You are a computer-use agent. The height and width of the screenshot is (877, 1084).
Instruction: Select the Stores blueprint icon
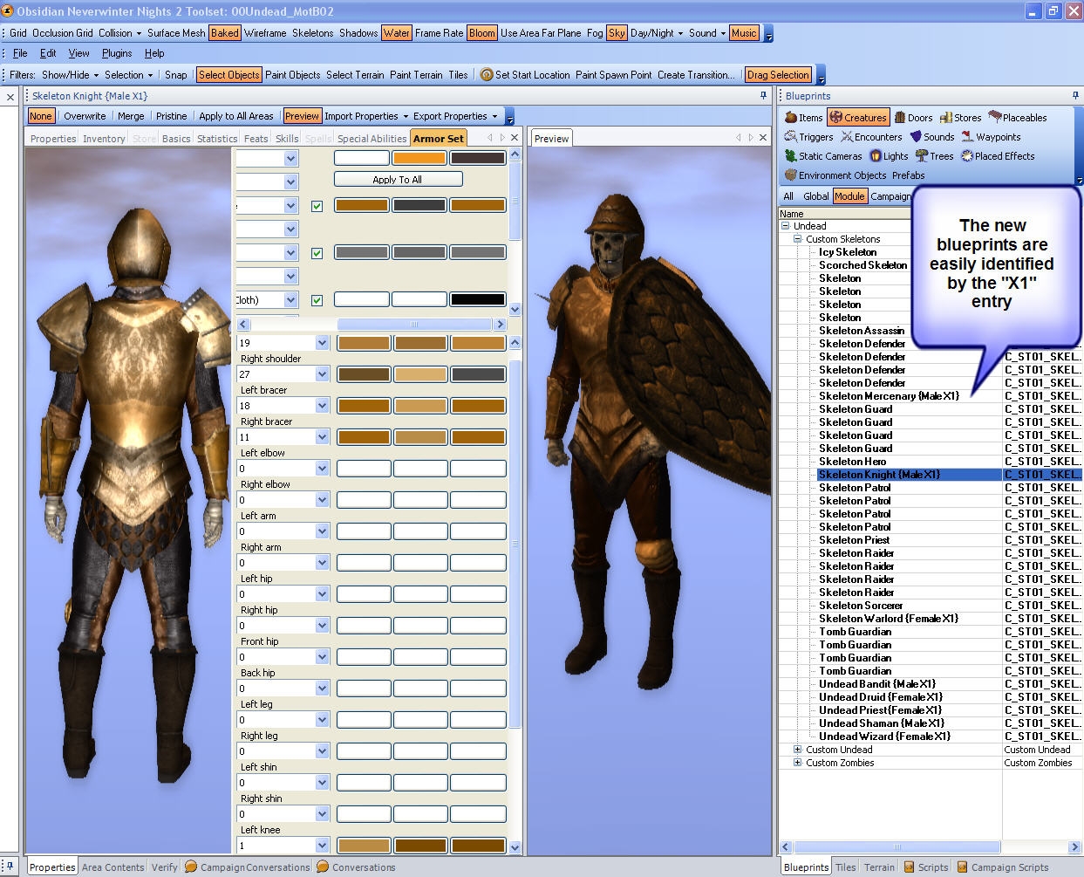pyautogui.click(x=946, y=118)
